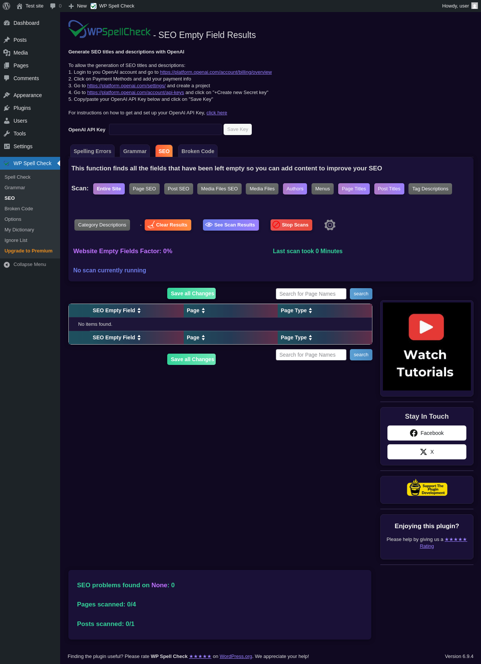This screenshot has width=481, height=664.
Task: Click the Dashboard gauge icon
Action: 7,23
